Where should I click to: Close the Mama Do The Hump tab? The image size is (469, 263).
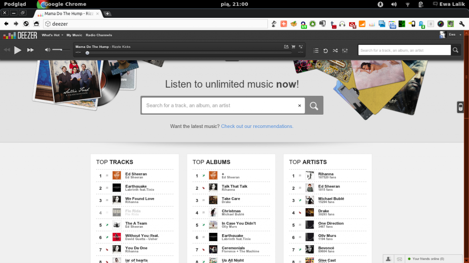(97, 13)
